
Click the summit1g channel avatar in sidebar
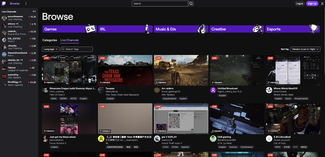(4, 76)
